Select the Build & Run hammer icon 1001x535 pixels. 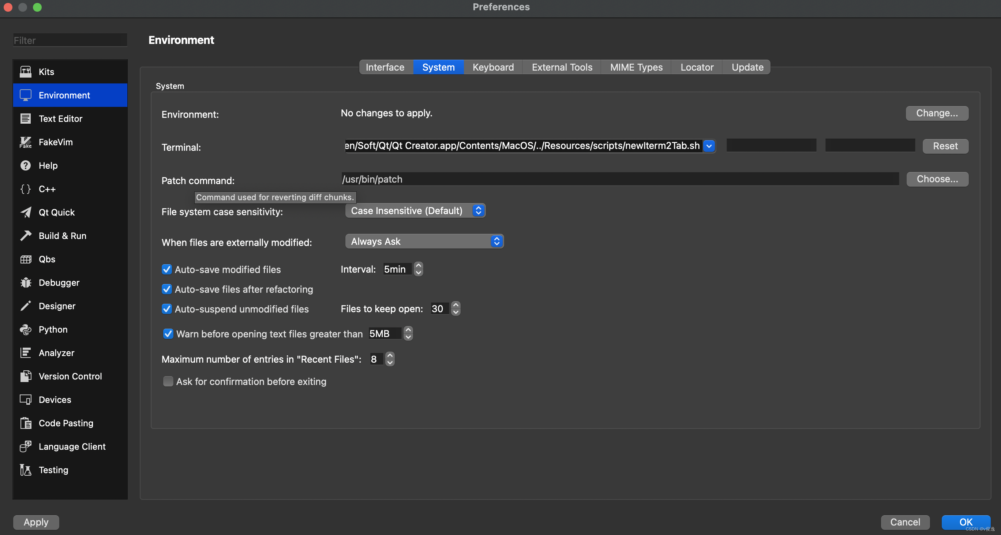[26, 235]
